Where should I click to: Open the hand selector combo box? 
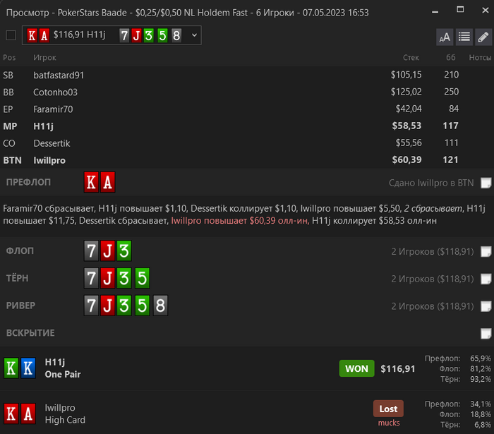tap(112, 35)
